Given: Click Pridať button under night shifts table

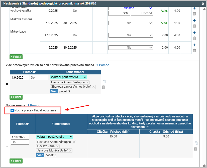Looking at the screenshot, I should coord(16,161).
